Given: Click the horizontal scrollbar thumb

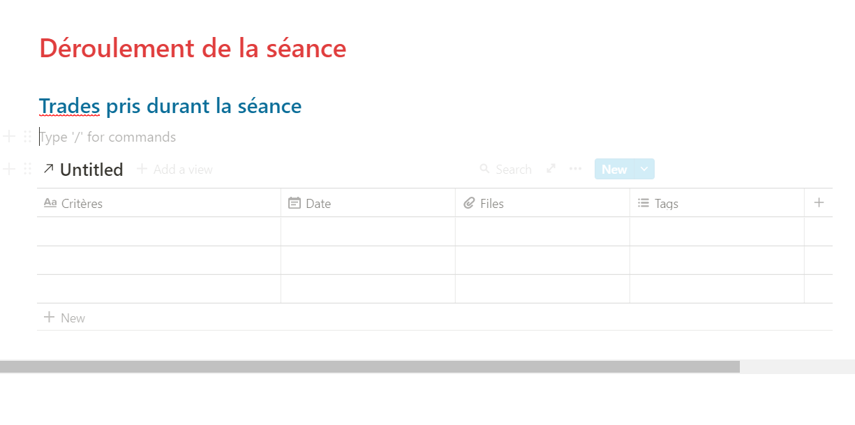Looking at the screenshot, I should (370, 367).
